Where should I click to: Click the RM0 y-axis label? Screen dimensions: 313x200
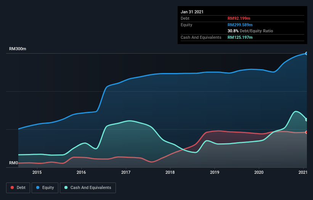14,163
